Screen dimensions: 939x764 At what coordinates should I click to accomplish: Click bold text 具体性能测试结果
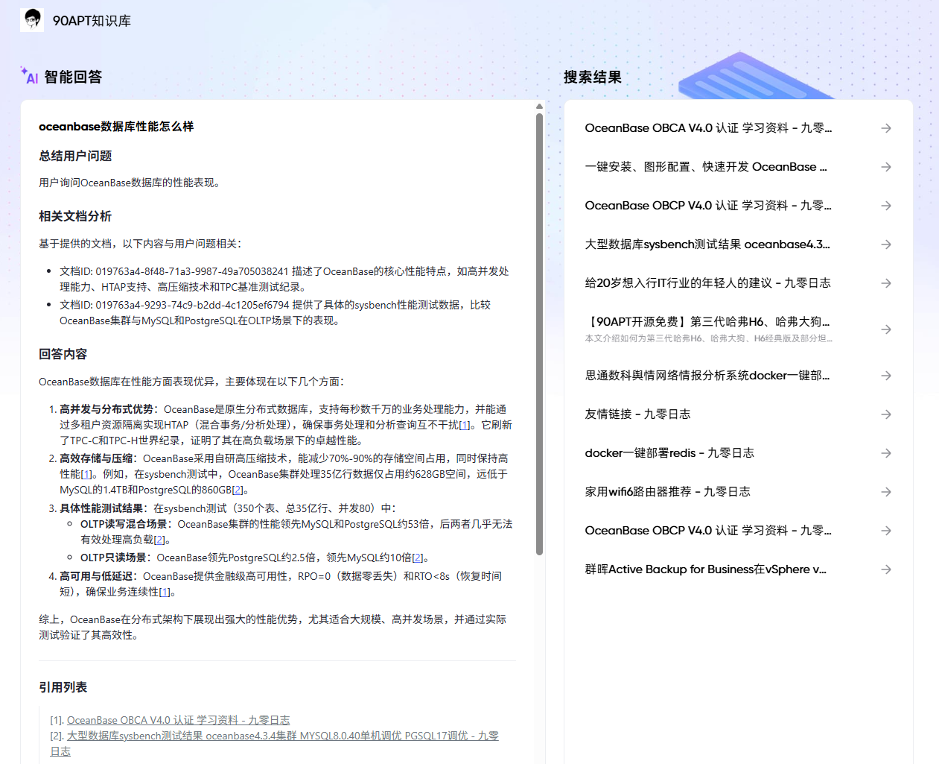[x=102, y=508]
